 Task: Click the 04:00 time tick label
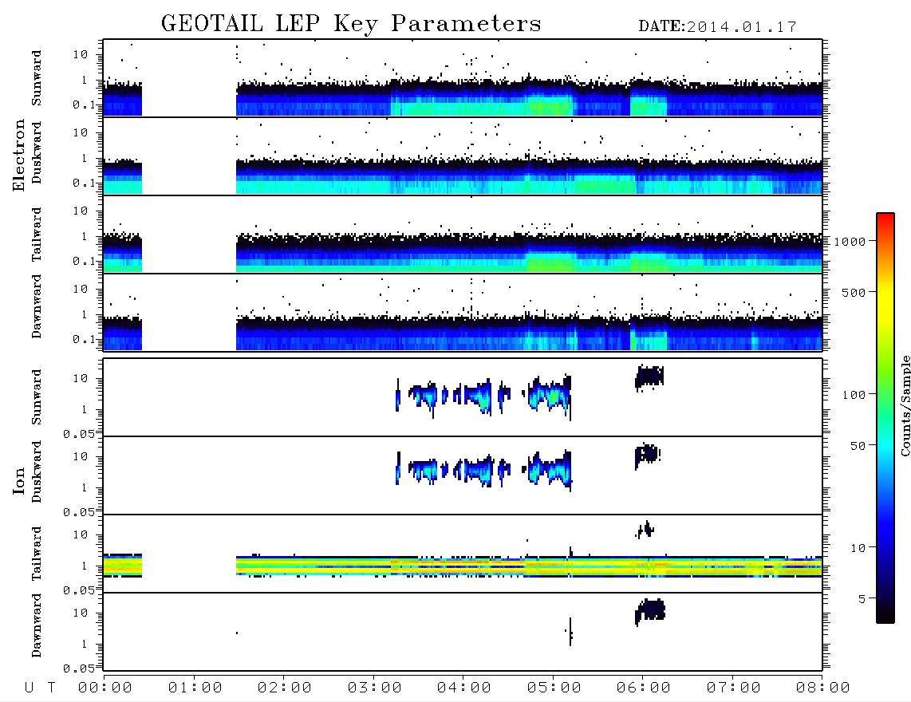464,688
